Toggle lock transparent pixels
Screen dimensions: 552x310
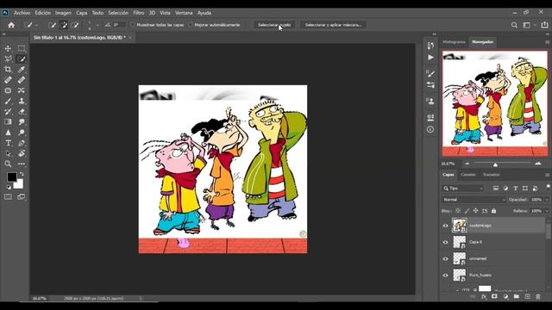click(458, 211)
